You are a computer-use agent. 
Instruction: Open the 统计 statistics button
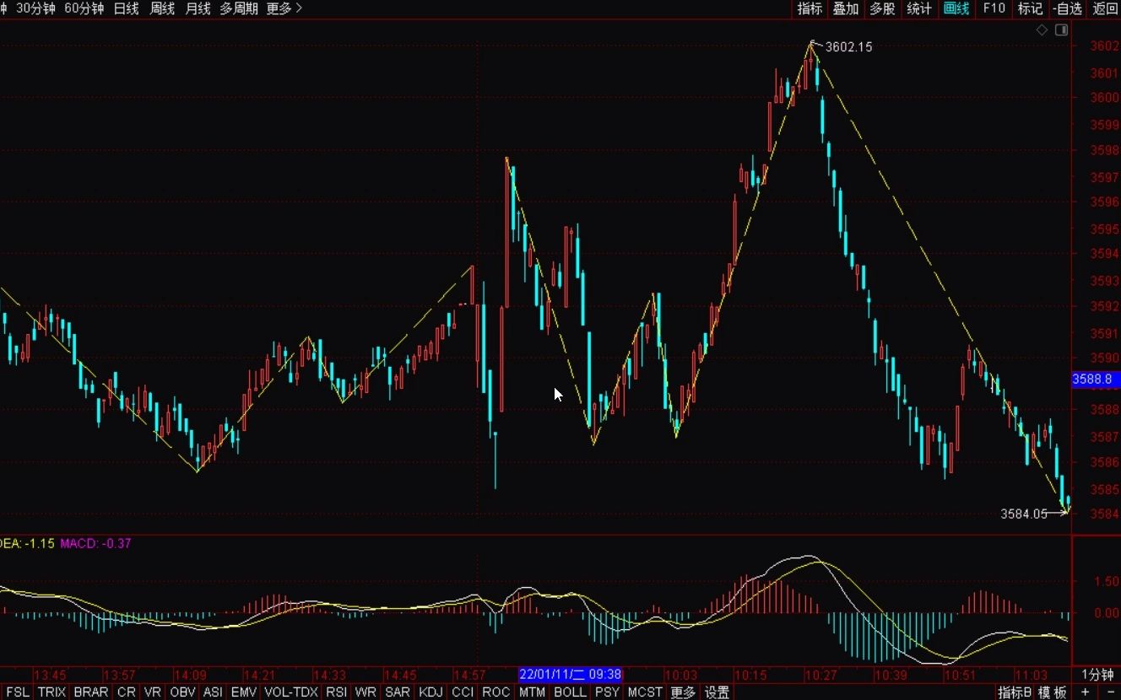coord(919,8)
